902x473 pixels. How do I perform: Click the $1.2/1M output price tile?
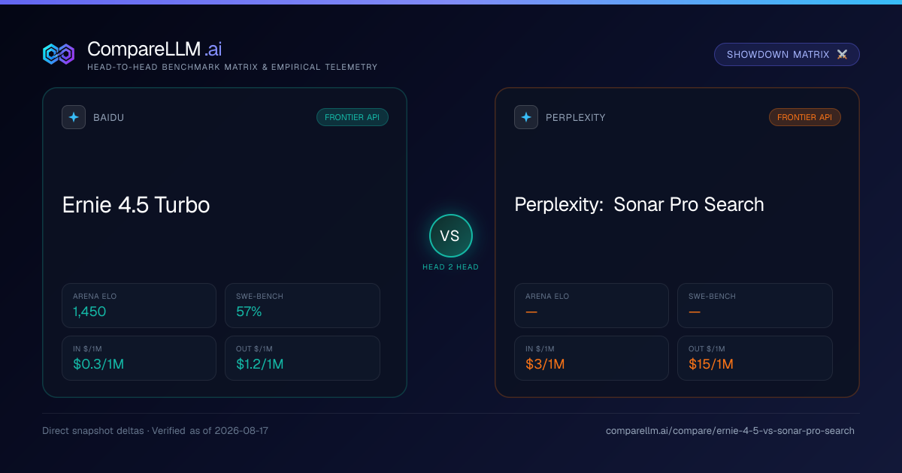point(302,358)
